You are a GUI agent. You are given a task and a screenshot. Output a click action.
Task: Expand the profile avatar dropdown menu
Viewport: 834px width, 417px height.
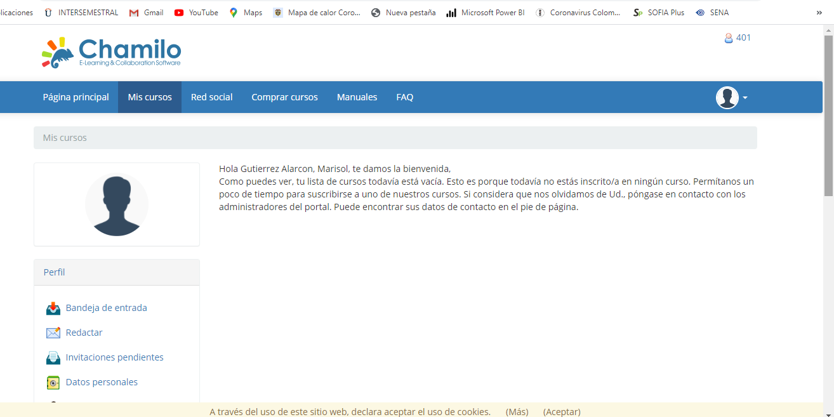pyautogui.click(x=731, y=97)
